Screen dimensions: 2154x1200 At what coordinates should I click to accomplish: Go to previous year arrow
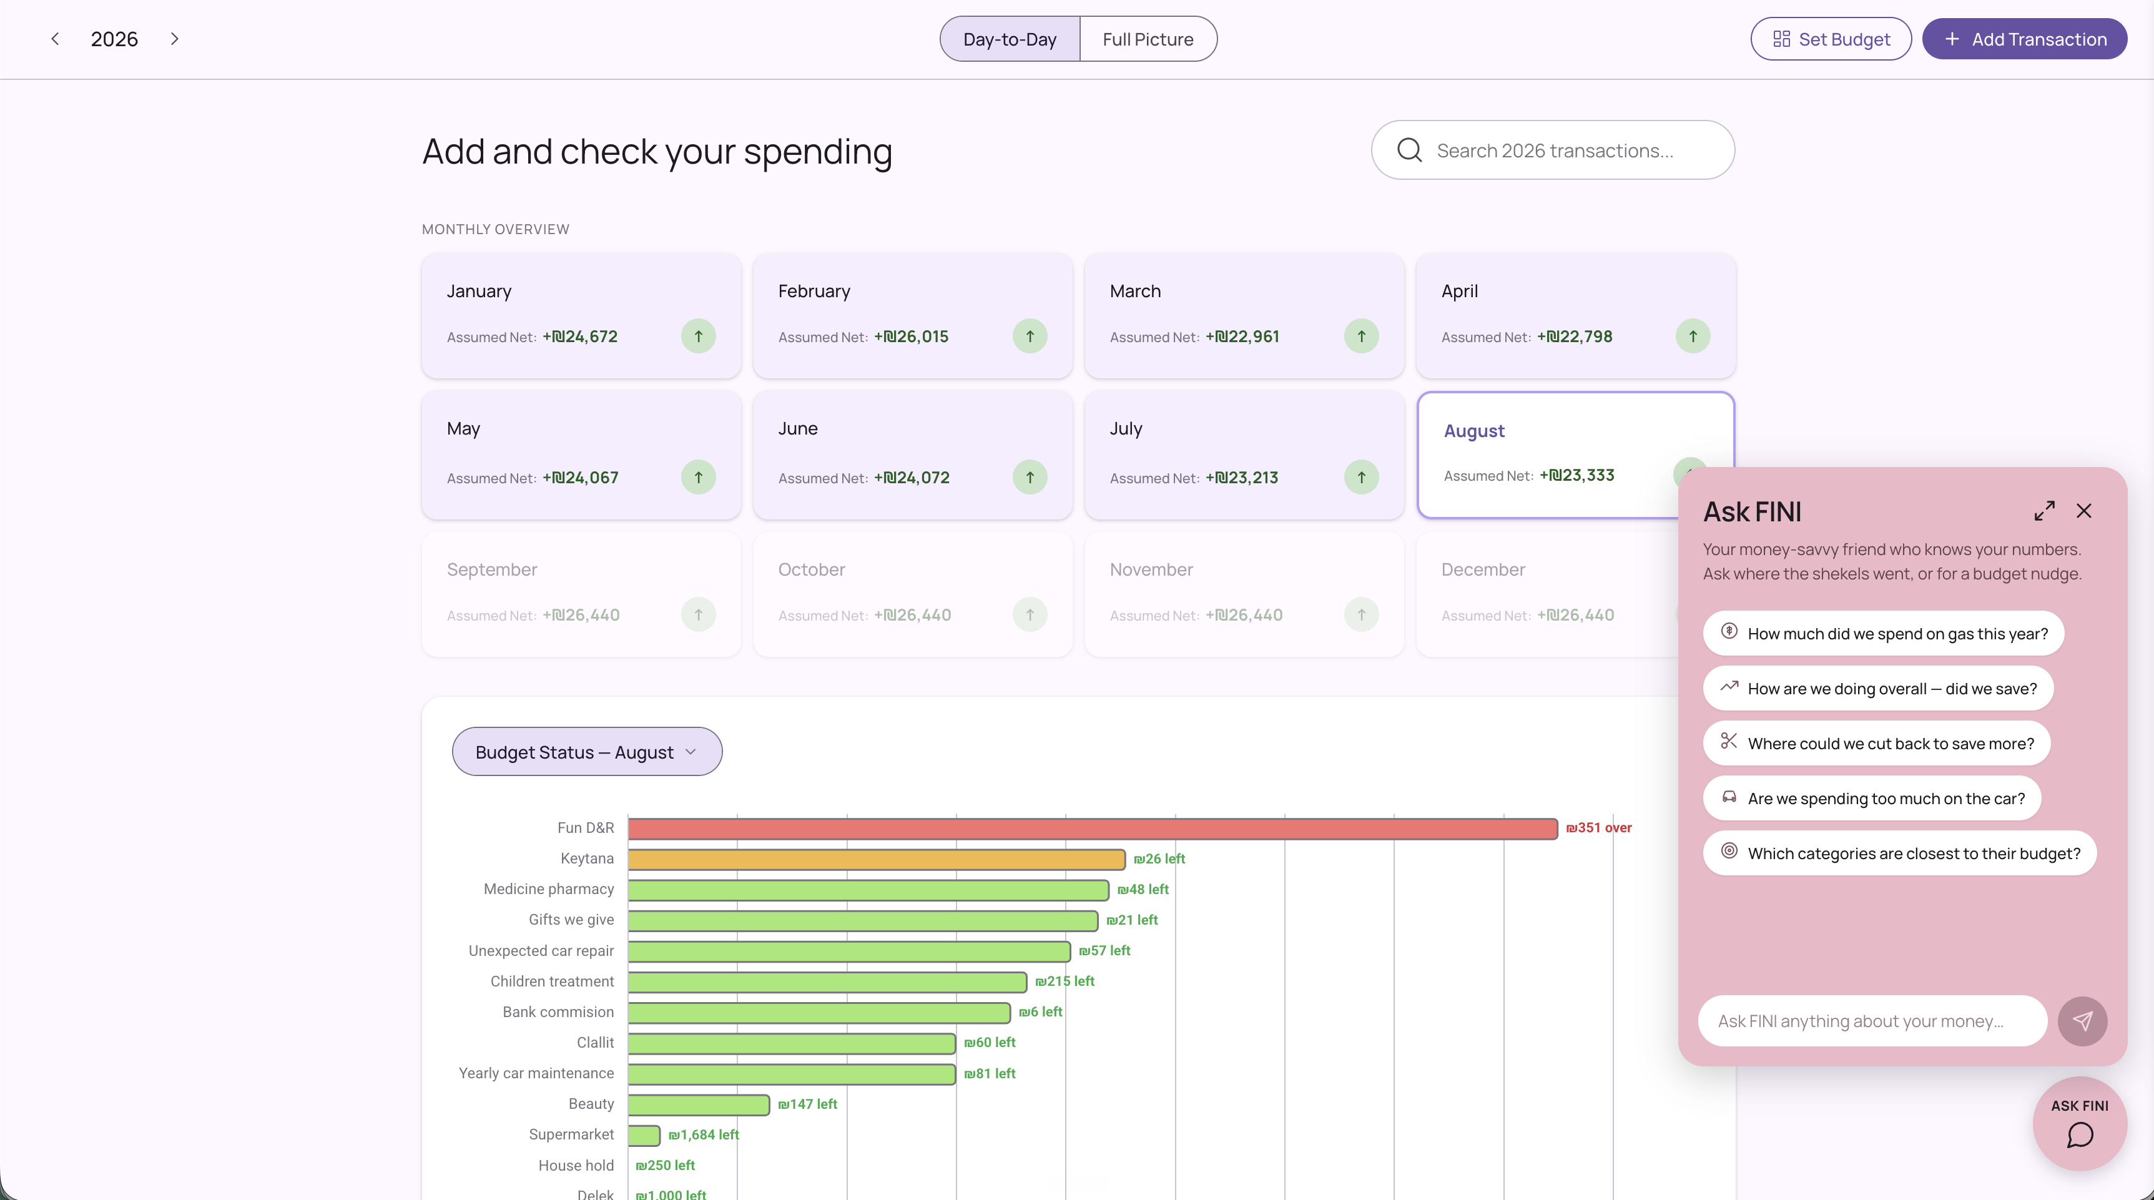55,39
